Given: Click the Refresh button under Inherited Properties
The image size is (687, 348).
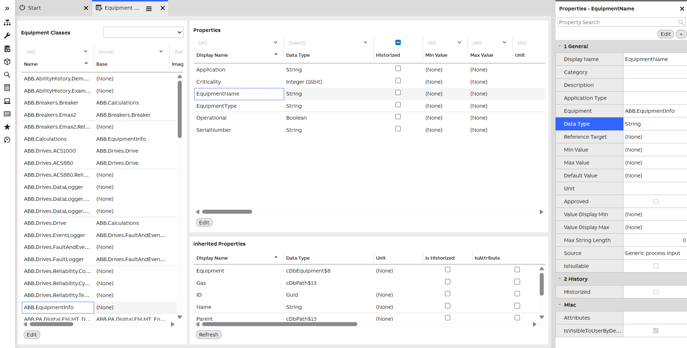Looking at the screenshot, I should point(209,335).
